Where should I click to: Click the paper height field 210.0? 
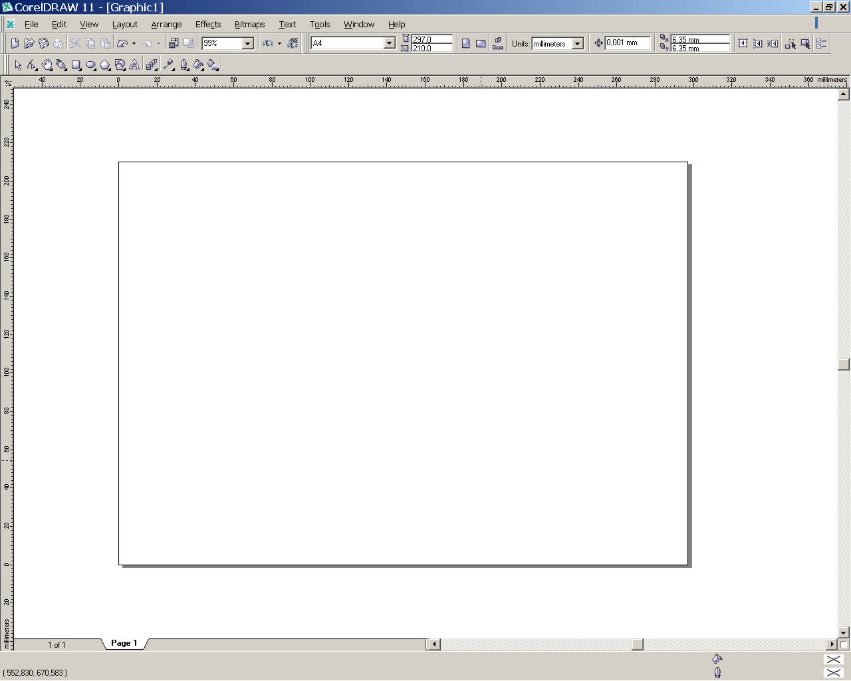tap(431, 48)
